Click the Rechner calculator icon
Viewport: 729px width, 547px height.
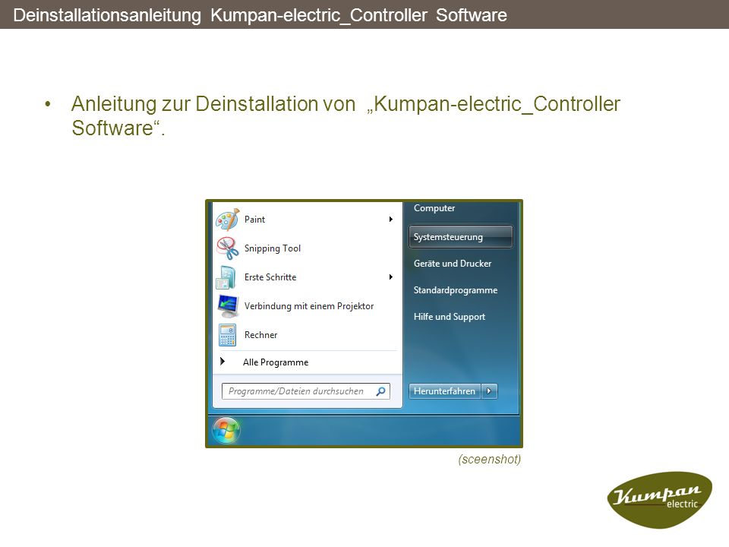pyautogui.click(x=227, y=335)
